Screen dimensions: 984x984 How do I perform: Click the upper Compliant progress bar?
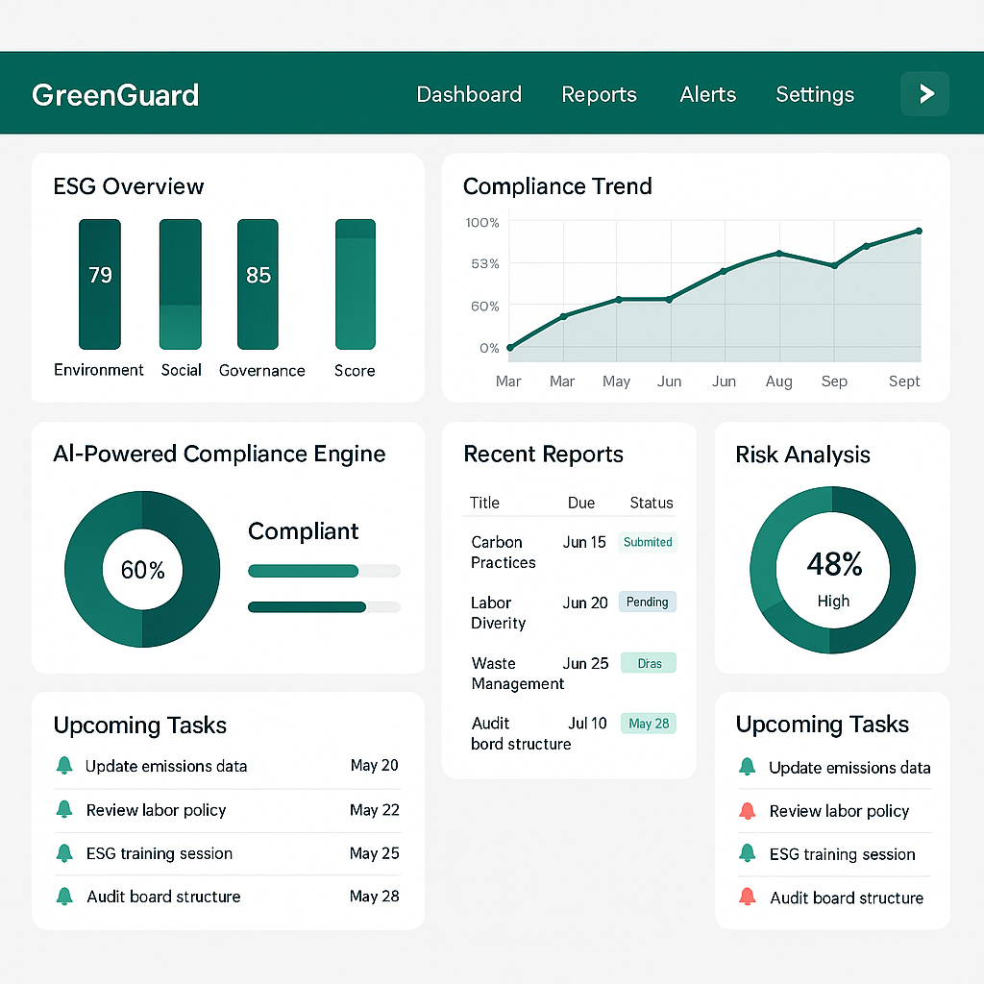pos(324,571)
